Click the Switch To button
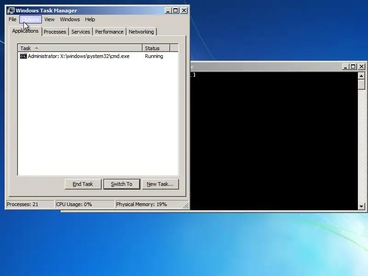 pos(121,184)
